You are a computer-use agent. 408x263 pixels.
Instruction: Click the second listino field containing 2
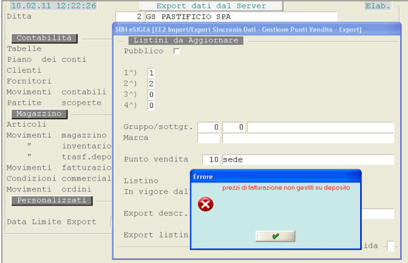(151, 84)
